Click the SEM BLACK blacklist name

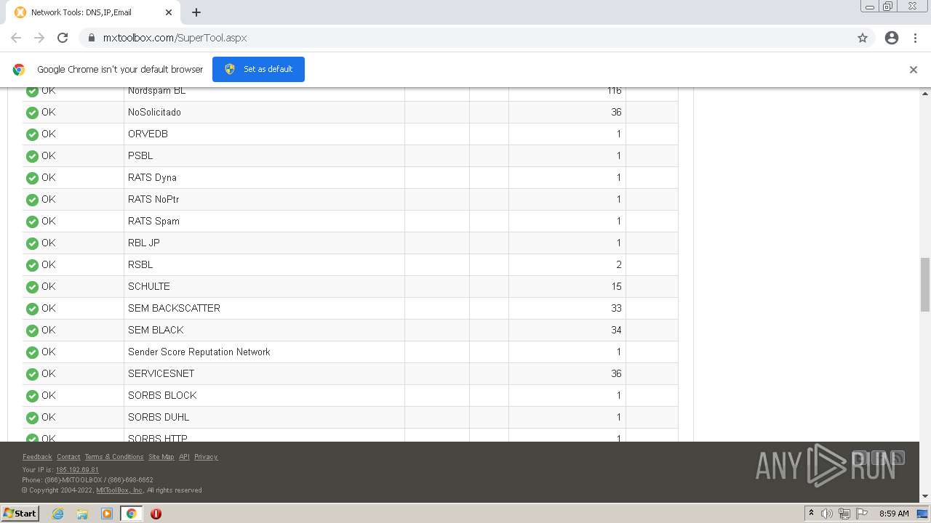tap(156, 331)
